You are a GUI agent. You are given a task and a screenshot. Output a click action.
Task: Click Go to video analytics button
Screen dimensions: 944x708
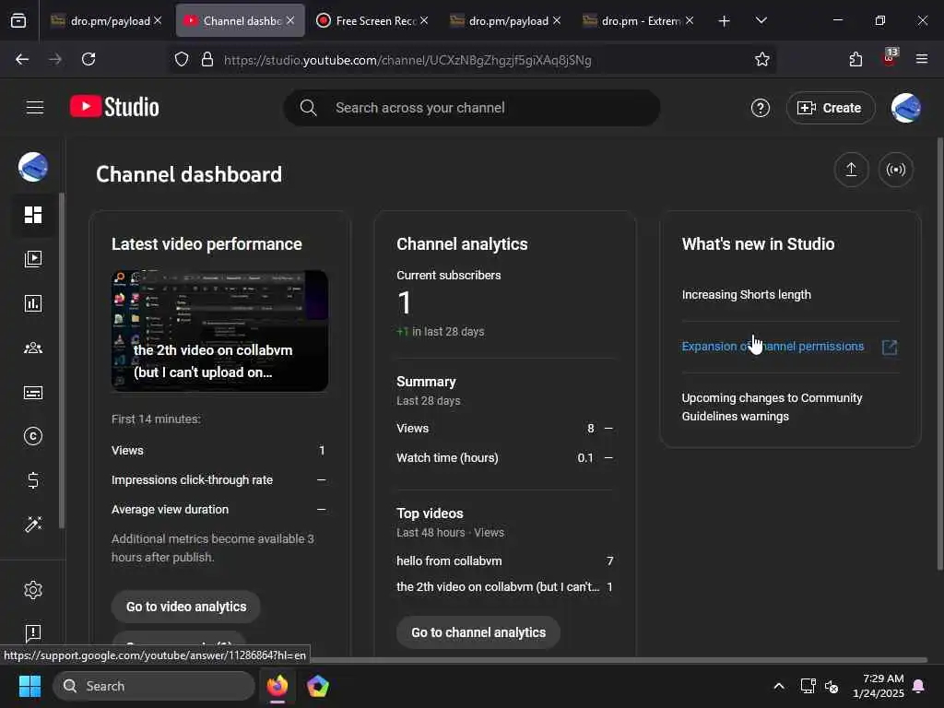(186, 607)
